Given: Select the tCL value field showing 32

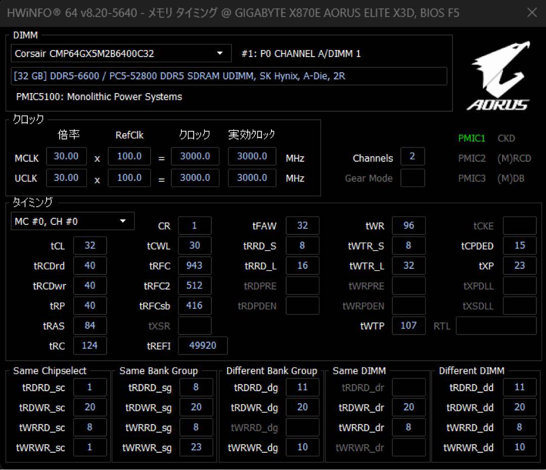Looking at the screenshot, I should coord(90,246).
